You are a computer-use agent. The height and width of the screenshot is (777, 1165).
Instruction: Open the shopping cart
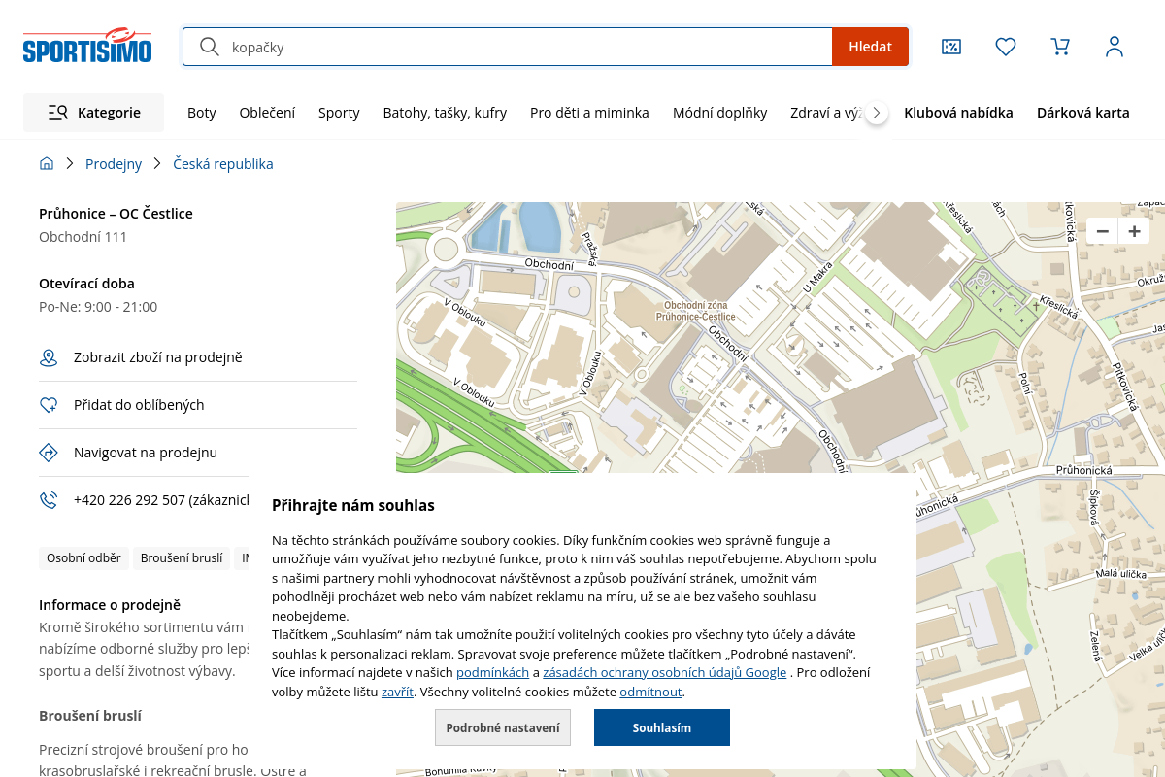pos(1060,47)
